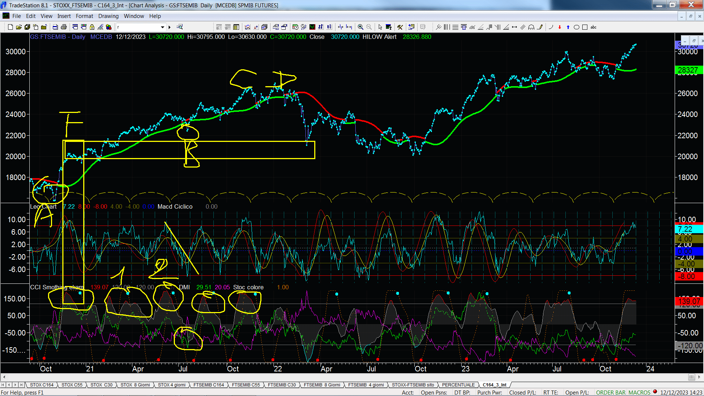This screenshot has height=396, width=704.
Task: Open the Drawing menu
Action: [x=109, y=16]
